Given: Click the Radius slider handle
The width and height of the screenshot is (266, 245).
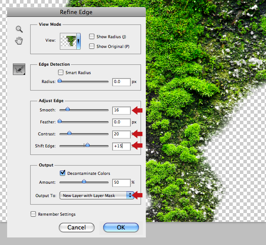Looking at the screenshot, I should pyautogui.click(x=59, y=81).
